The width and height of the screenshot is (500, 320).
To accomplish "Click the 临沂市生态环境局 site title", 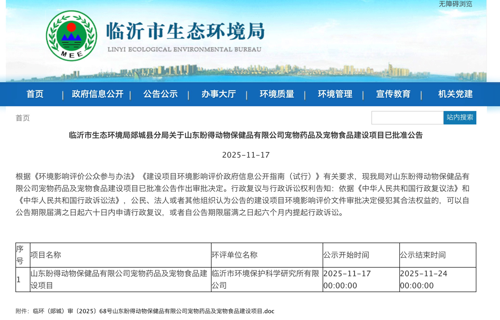I will click(185, 31).
